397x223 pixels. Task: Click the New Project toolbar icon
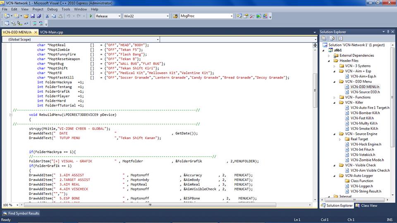click(x=7, y=16)
